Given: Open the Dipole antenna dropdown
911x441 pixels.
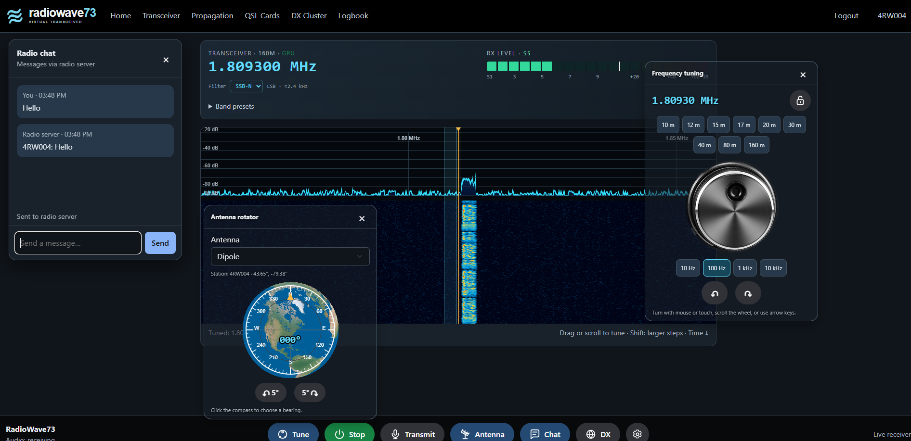Looking at the screenshot, I should click(290, 256).
